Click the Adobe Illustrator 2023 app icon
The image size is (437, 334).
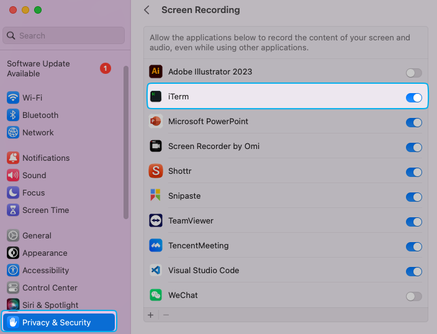[x=156, y=72]
